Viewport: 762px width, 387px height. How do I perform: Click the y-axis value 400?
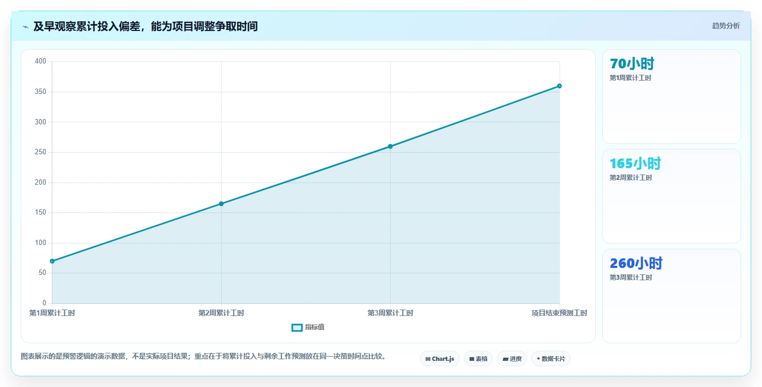41,62
